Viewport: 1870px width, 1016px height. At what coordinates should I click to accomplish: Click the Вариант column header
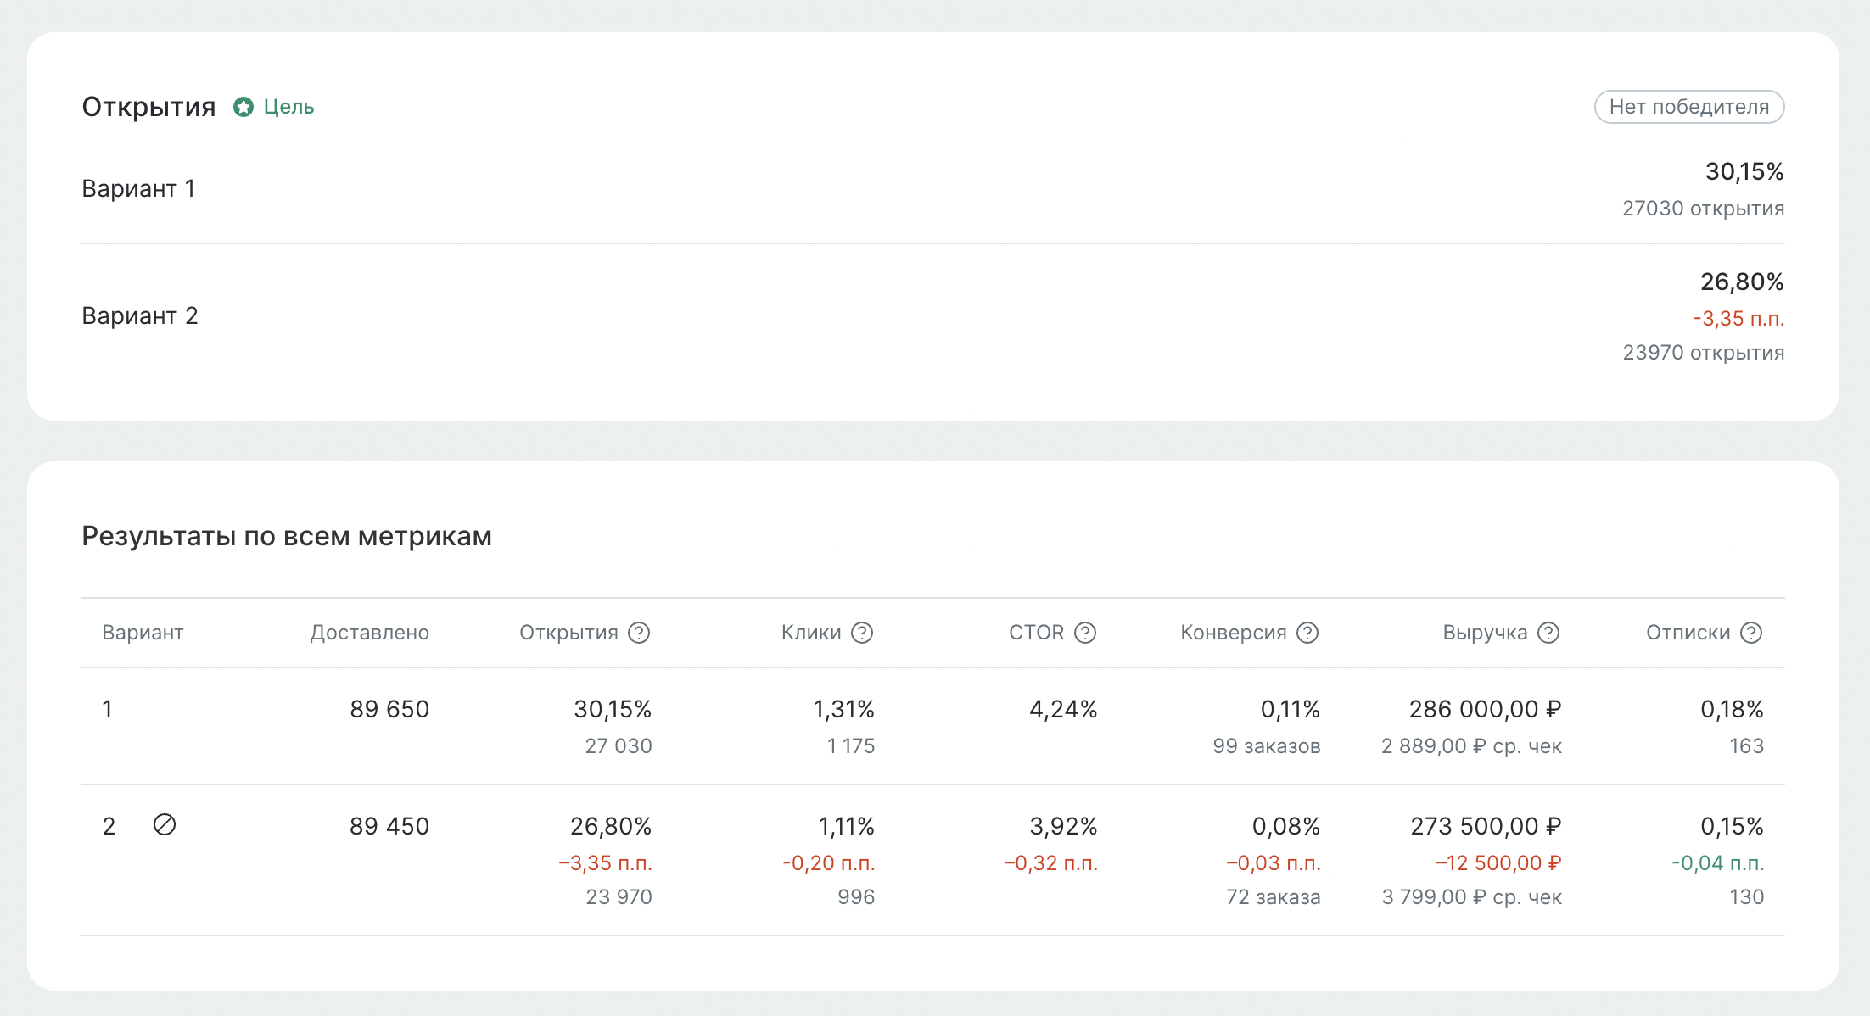point(143,633)
